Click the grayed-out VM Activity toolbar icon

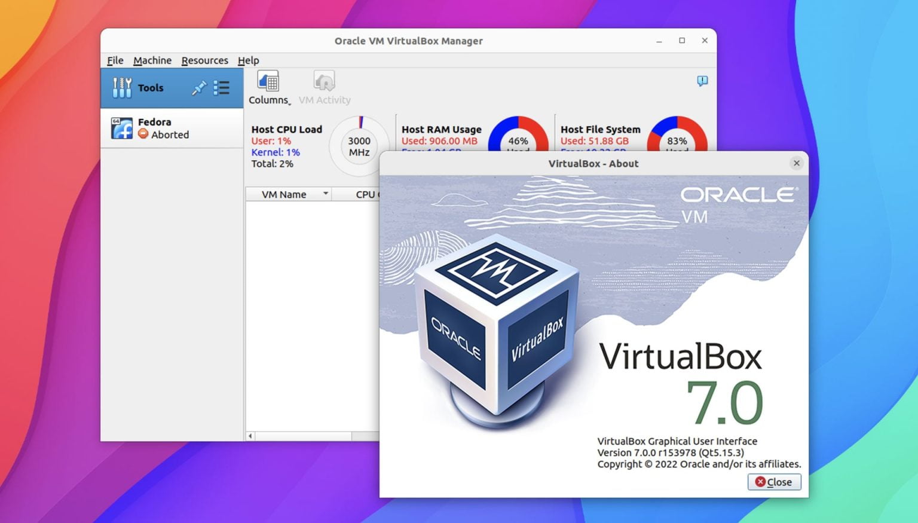[x=323, y=82]
